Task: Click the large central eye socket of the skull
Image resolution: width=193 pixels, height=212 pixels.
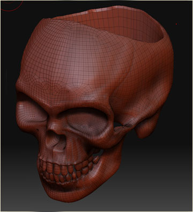Action: coord(85,123)
